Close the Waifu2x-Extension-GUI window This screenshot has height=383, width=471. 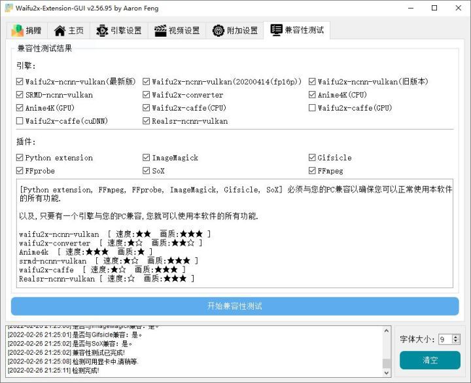tap(459, 8)
